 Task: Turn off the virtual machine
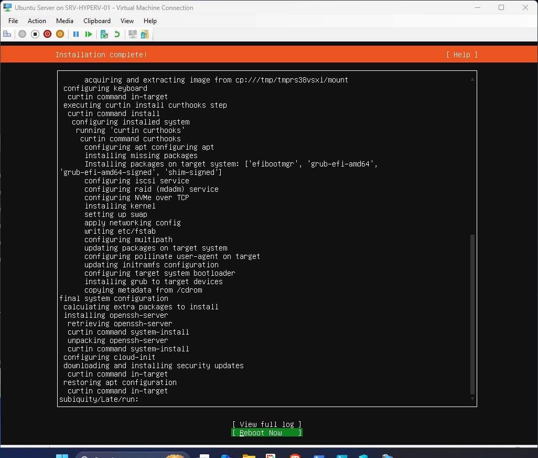(x=35, y=34)
